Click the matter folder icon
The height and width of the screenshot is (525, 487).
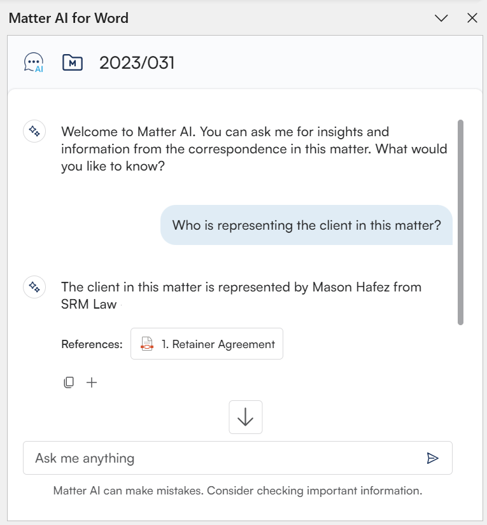tap(73, 62)
